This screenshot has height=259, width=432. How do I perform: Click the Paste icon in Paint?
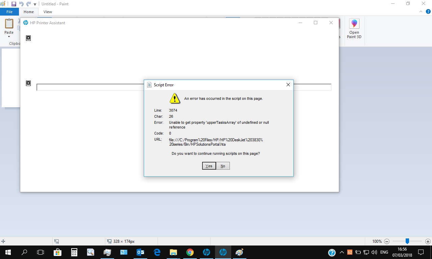point(9,24)
